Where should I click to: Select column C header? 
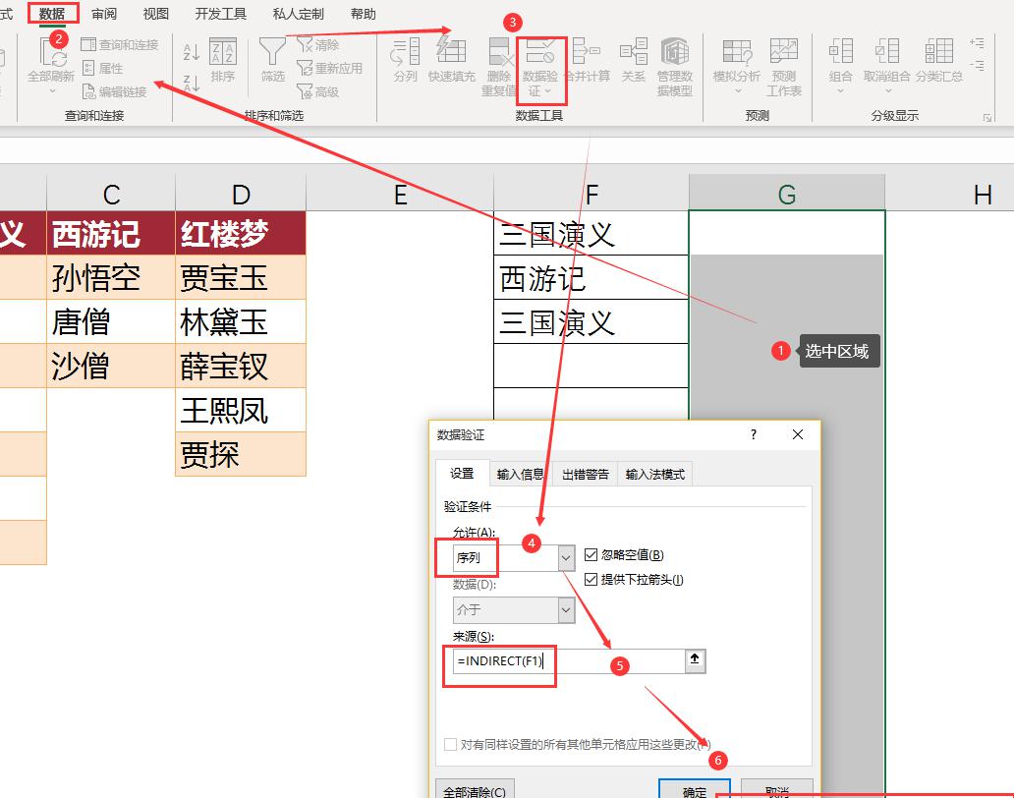(x=111, y=193)
